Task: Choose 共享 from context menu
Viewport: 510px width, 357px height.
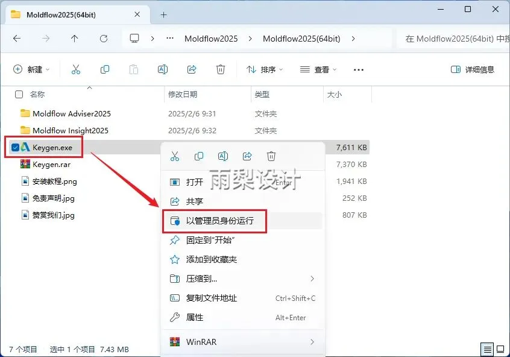Action: coord(242,201)
